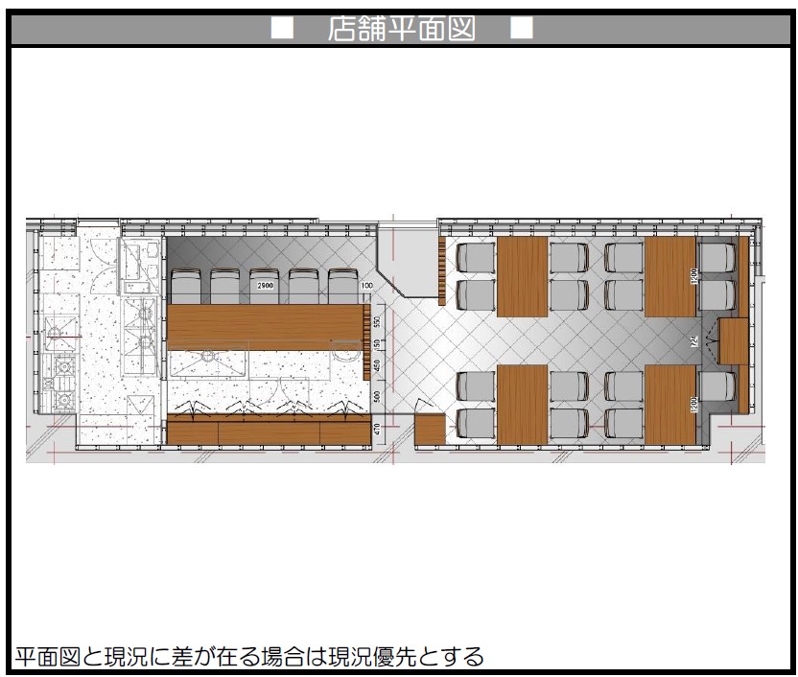798x677 pixels.
Task: Click the 550 vertical dimension label
Action: (x=377, y=321)
